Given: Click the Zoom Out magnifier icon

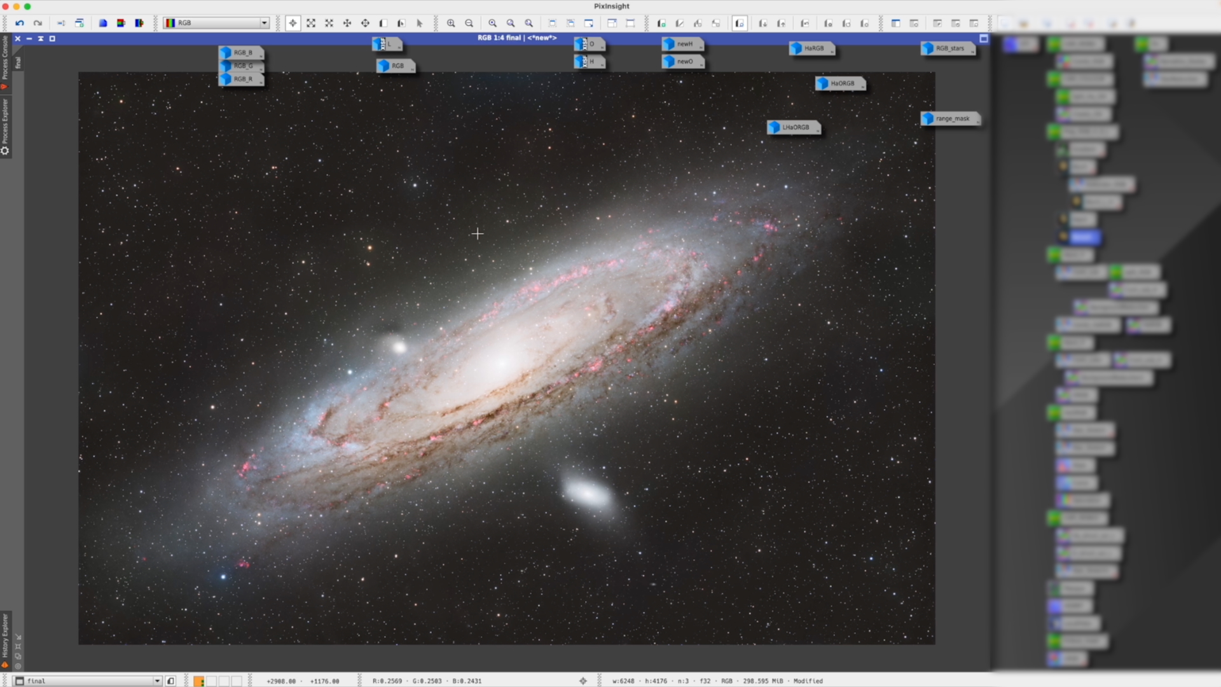Looking at the screenshot, I should click(469, 23).
